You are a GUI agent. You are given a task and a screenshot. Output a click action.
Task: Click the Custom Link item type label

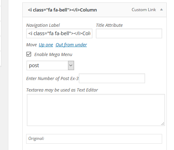(144, 10)
